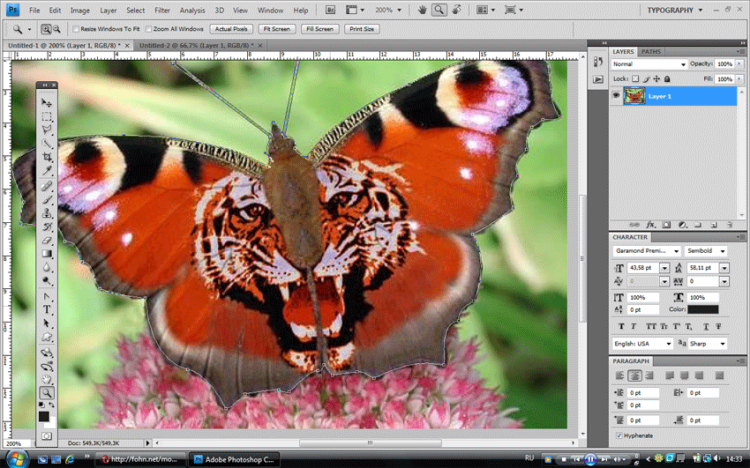750x468 pixels.
Task: Open the Filter menu
Action: point(162,10)
